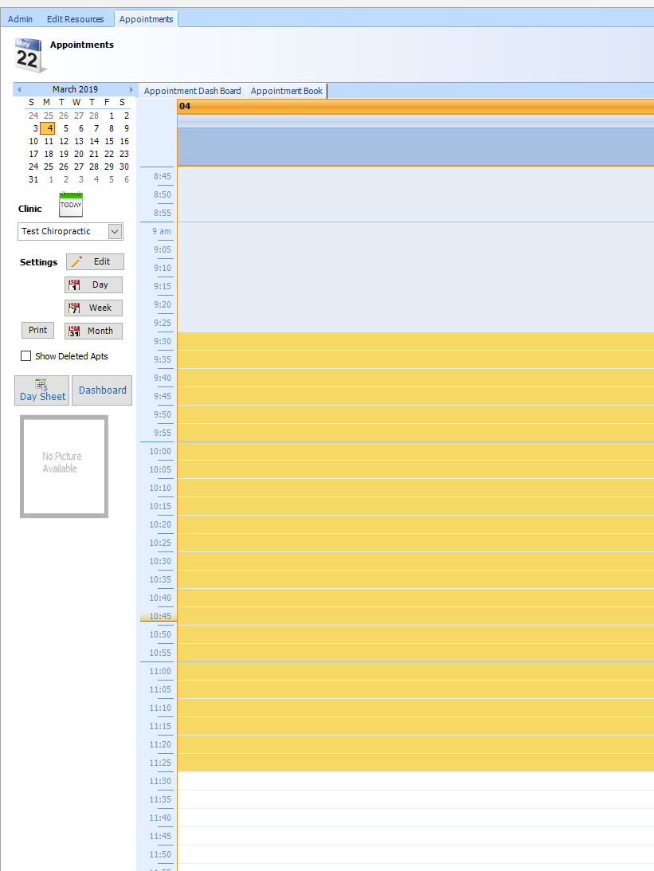Click the 04 day column header
The height and width of the screenshot is (871, 654).
pyautogui.click(x=415, y=106)
